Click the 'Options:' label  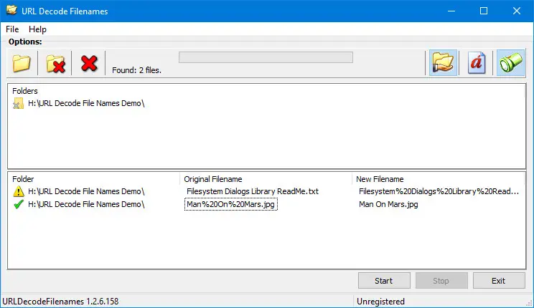(x=25, y=42)
